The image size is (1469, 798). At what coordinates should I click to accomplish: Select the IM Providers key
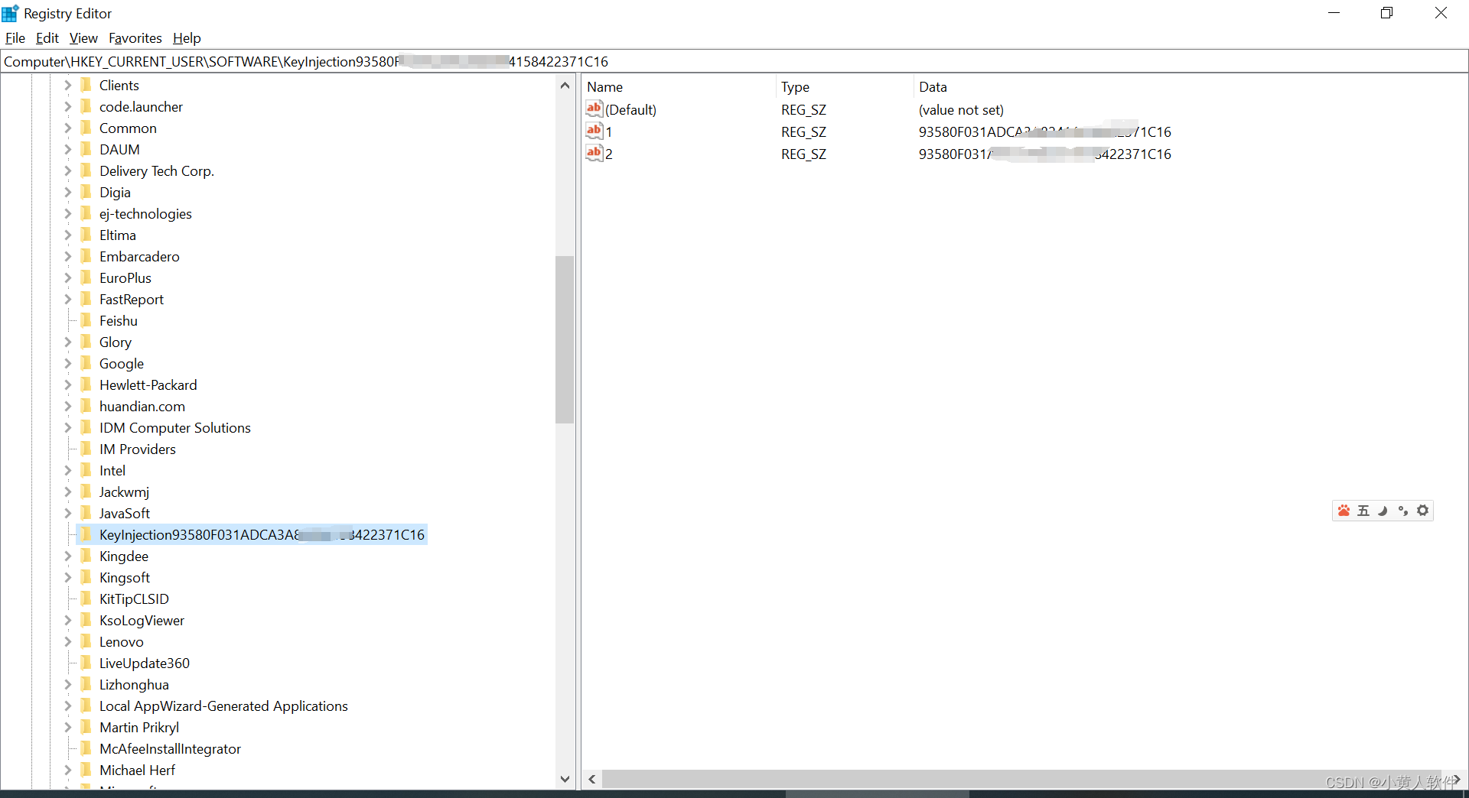tap(138, 449)
